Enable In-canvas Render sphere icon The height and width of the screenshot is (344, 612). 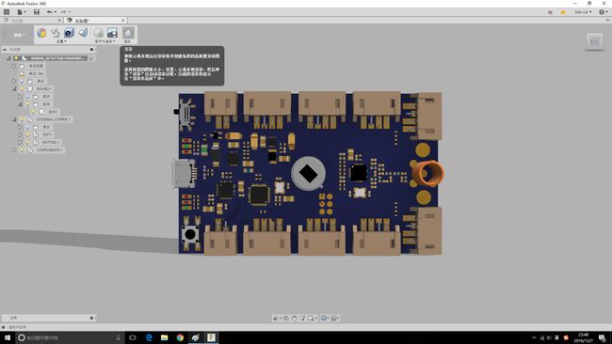coord(98,33)
